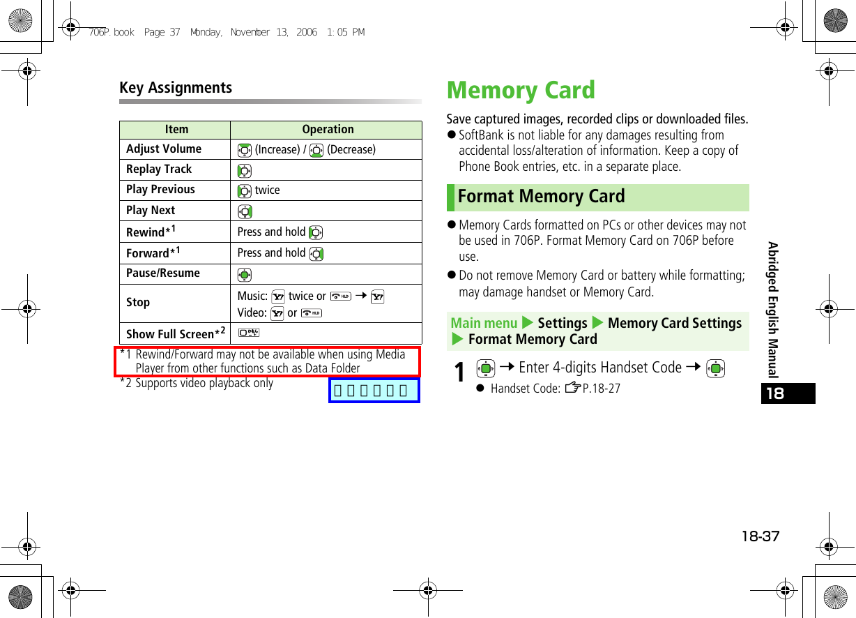
Task: Switch to chapter tab 18
Action: (x=788, y=393)
